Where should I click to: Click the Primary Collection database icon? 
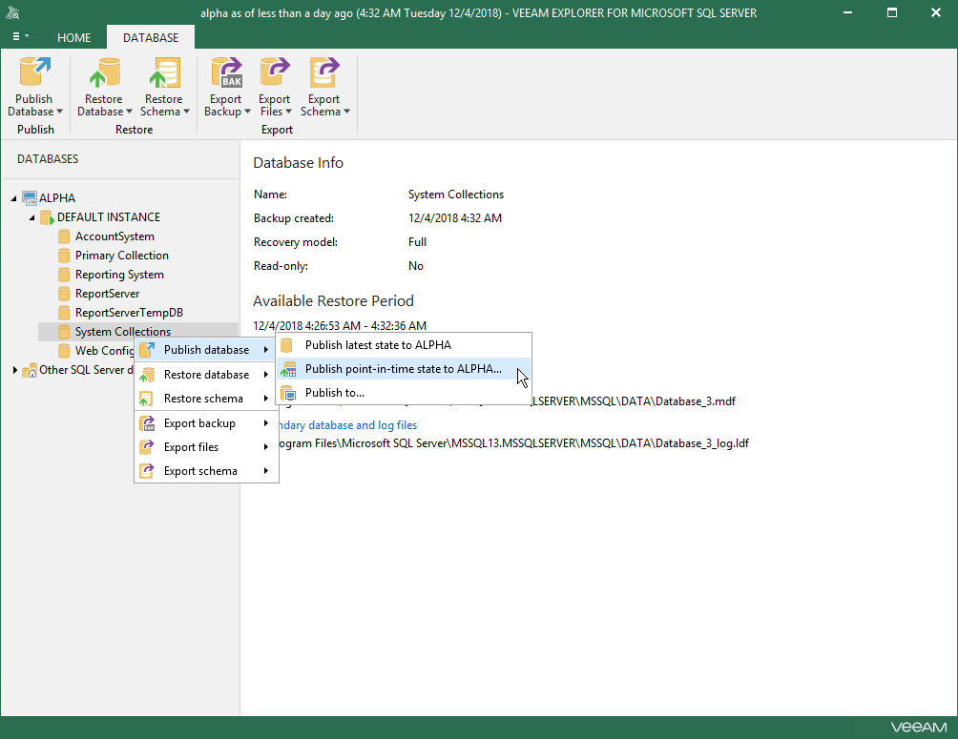click(x=64, y=256)
